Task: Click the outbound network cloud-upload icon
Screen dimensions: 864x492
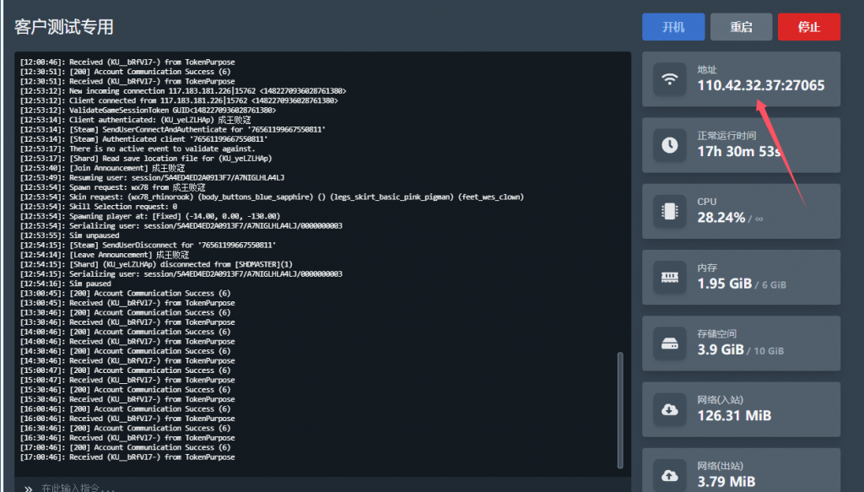Action: pyautogui.click(x=670, y=474)
